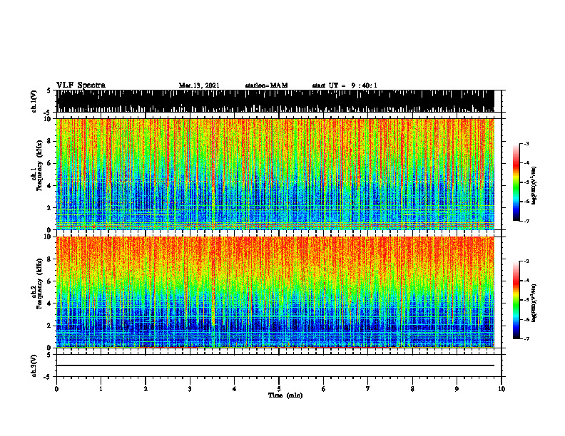Click the "-3" label on ch.2 color scale
This screenshot has height=436, width=565.
[526, 261]
